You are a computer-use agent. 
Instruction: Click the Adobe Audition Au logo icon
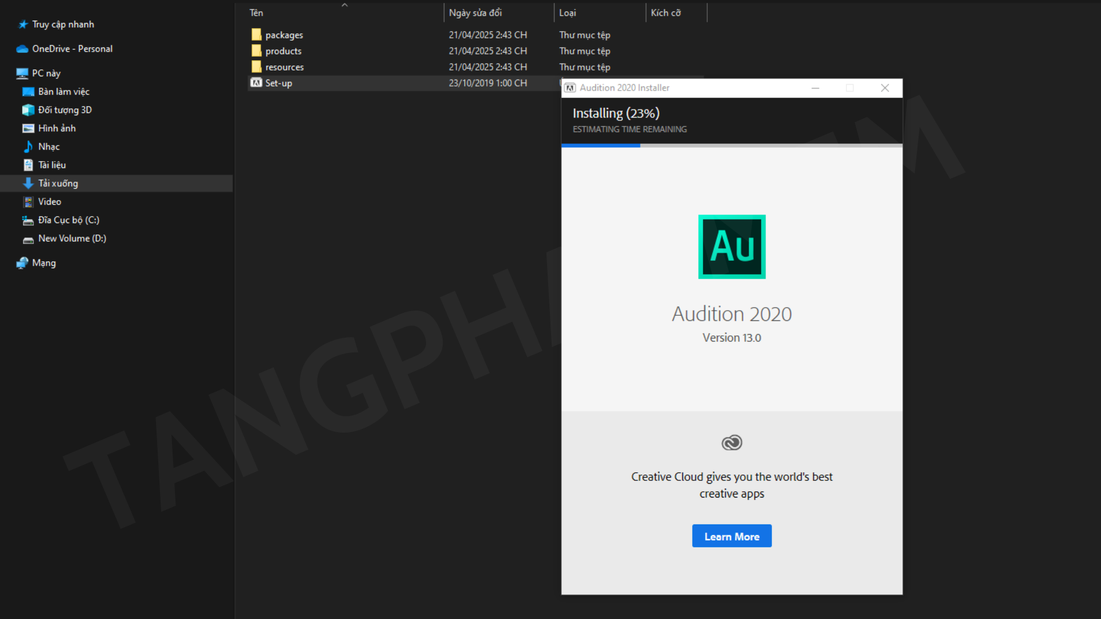[x=732, y=246]
